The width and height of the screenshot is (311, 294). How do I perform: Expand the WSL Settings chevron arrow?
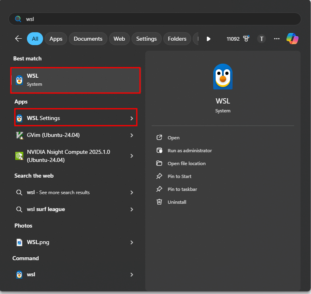click(132, 118)
